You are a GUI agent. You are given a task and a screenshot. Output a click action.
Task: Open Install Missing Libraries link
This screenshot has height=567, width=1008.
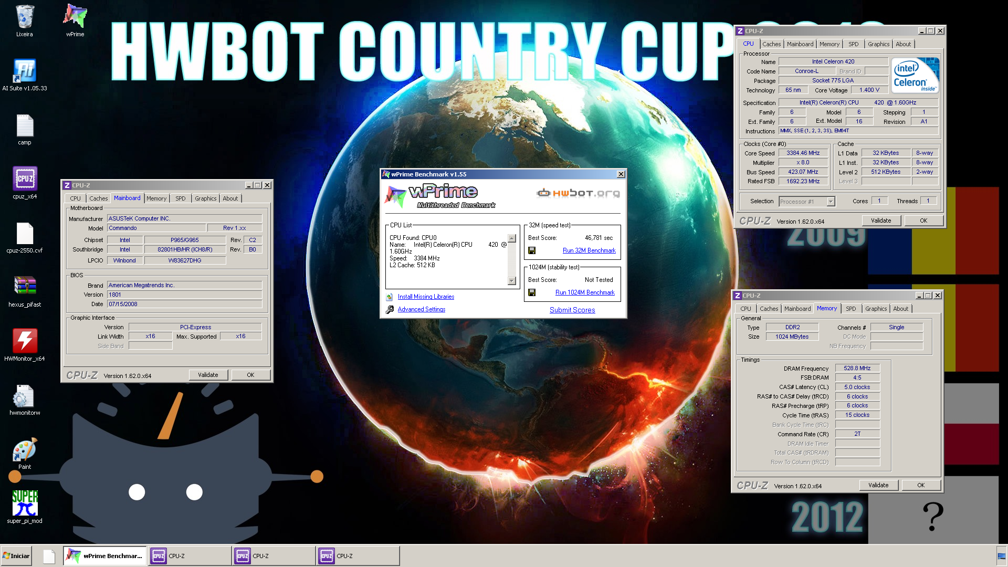pyautogui.click(x=426, y=297)
